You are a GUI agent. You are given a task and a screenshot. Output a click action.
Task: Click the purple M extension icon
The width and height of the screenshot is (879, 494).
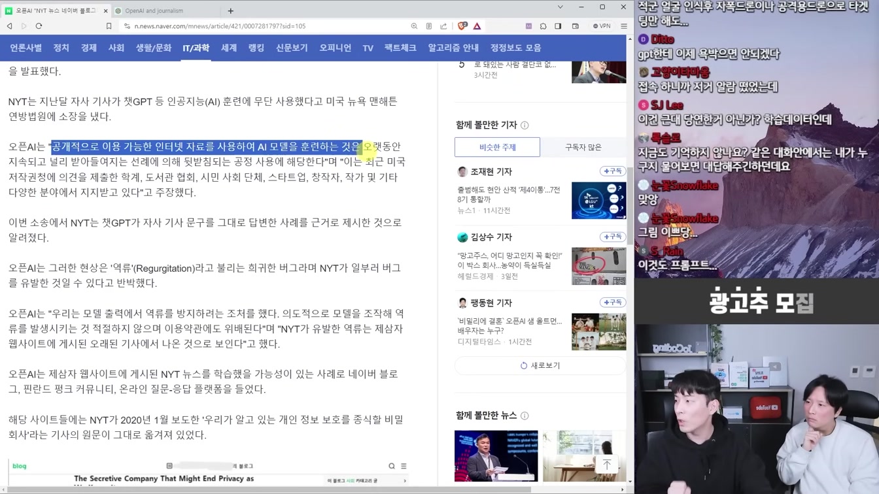pos(528,26)
